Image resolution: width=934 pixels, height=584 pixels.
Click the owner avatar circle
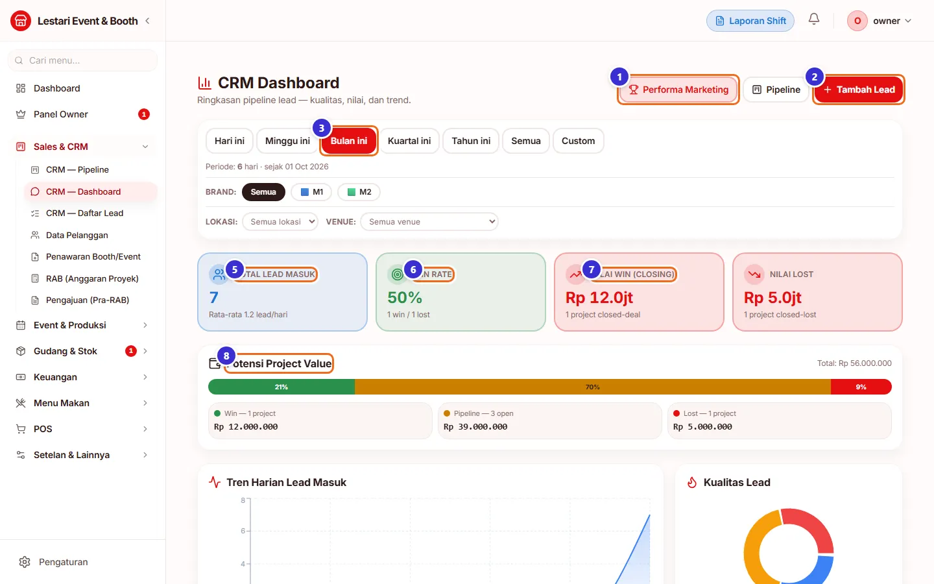point(857,21)
